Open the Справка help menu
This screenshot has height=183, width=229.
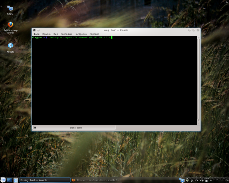[x=94, y=34]
